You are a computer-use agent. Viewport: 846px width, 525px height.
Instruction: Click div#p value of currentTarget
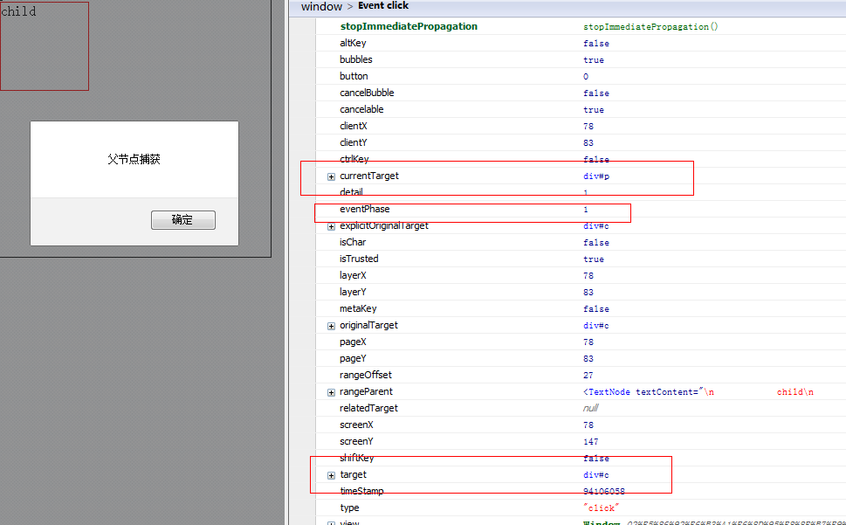pos(596,176)
